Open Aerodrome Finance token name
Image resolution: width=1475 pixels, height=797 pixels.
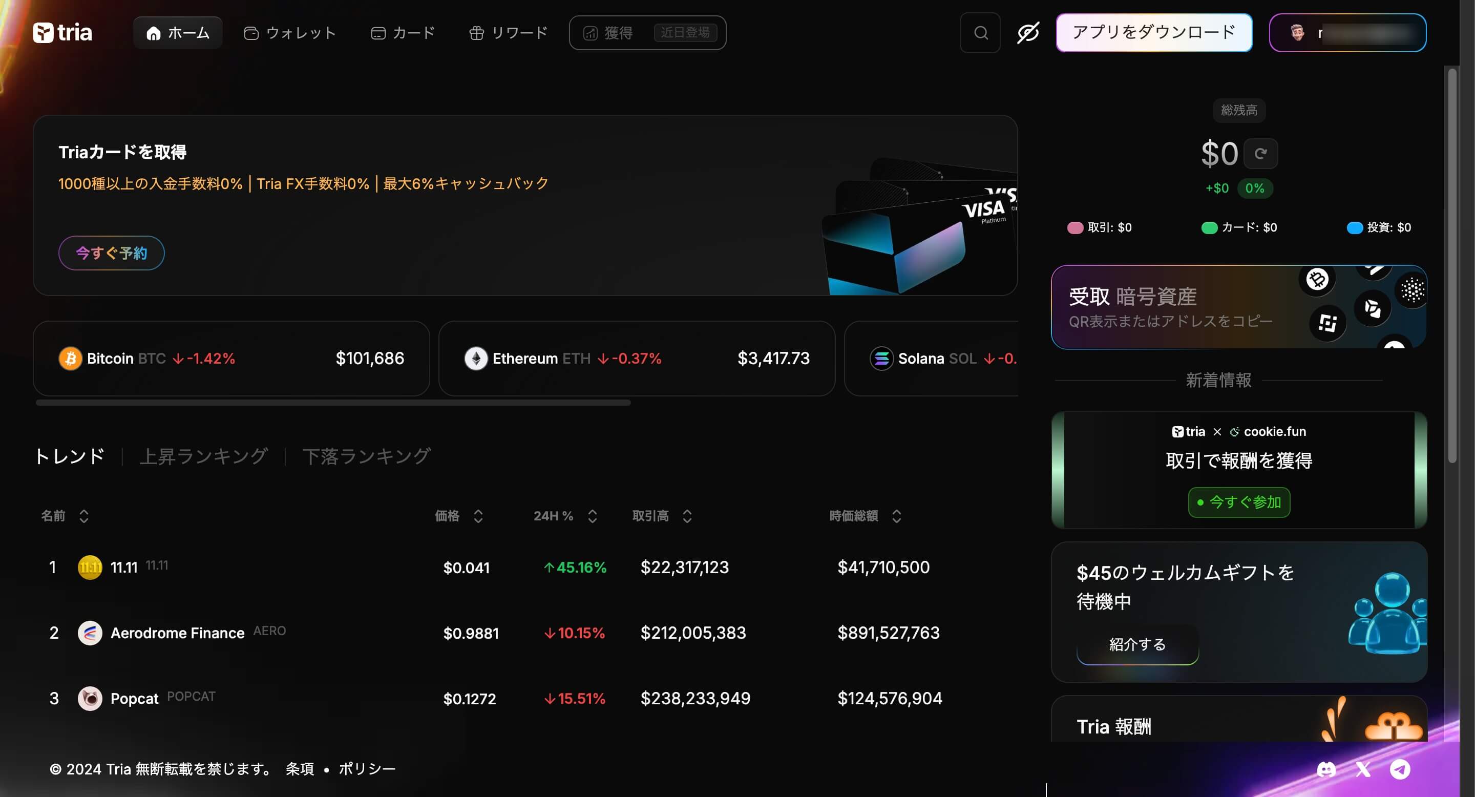click(178, 633)
